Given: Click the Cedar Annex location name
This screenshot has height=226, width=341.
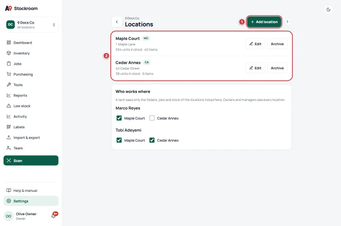Looking at the screenshot, I should point(128,63).
